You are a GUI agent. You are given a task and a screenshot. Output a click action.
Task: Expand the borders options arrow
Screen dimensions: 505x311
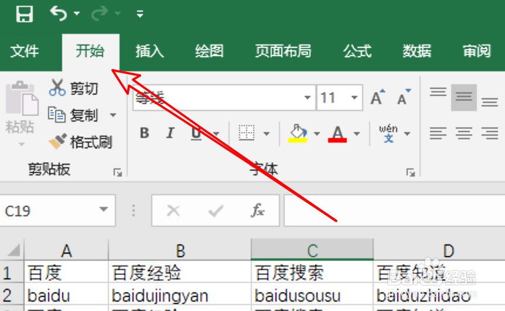coord(267,134)
